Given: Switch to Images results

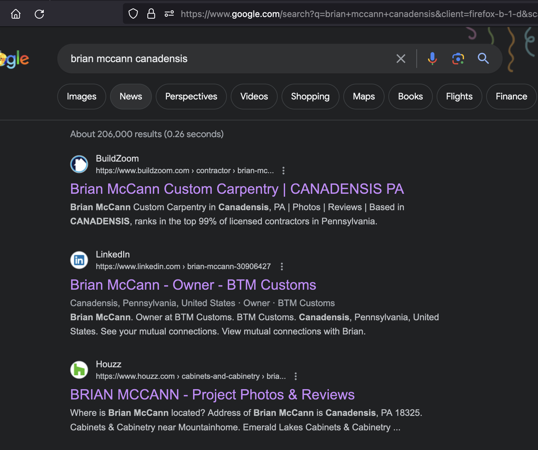Looking at the screenshot, I should [82, 97].
